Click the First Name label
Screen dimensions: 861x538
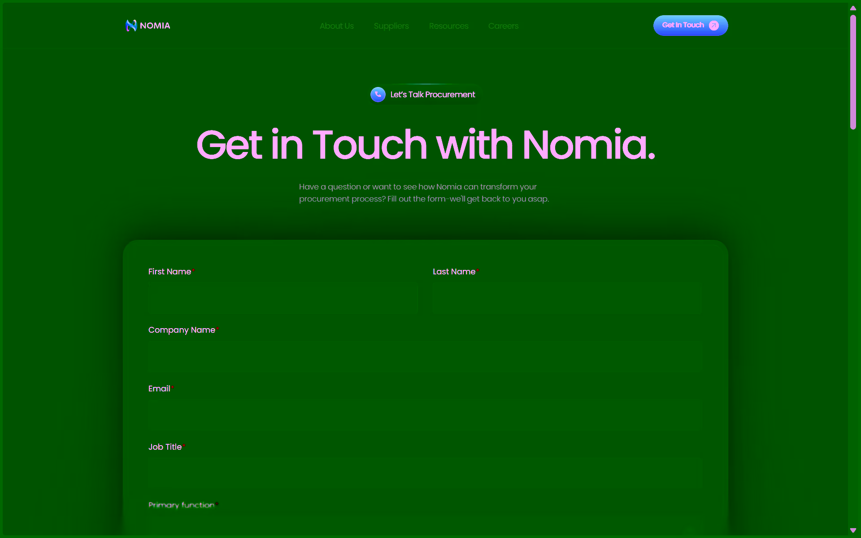click(170, 272)
